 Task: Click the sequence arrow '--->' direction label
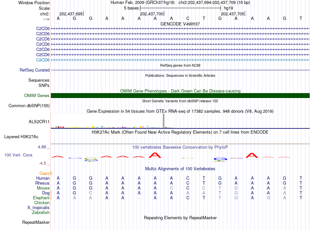point(46,19)
